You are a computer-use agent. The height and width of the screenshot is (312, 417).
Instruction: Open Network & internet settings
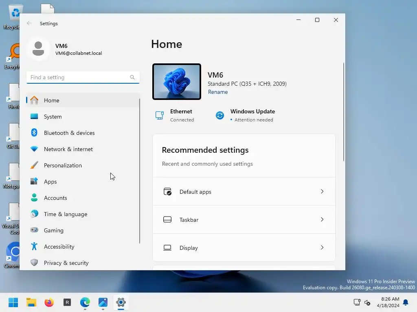coord(83,149)
